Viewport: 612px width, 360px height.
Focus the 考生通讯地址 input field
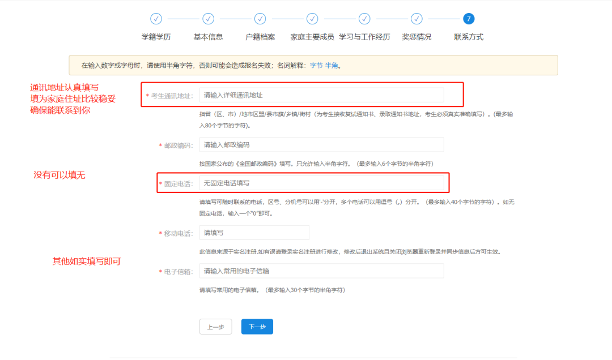click(x=321, y=95)
